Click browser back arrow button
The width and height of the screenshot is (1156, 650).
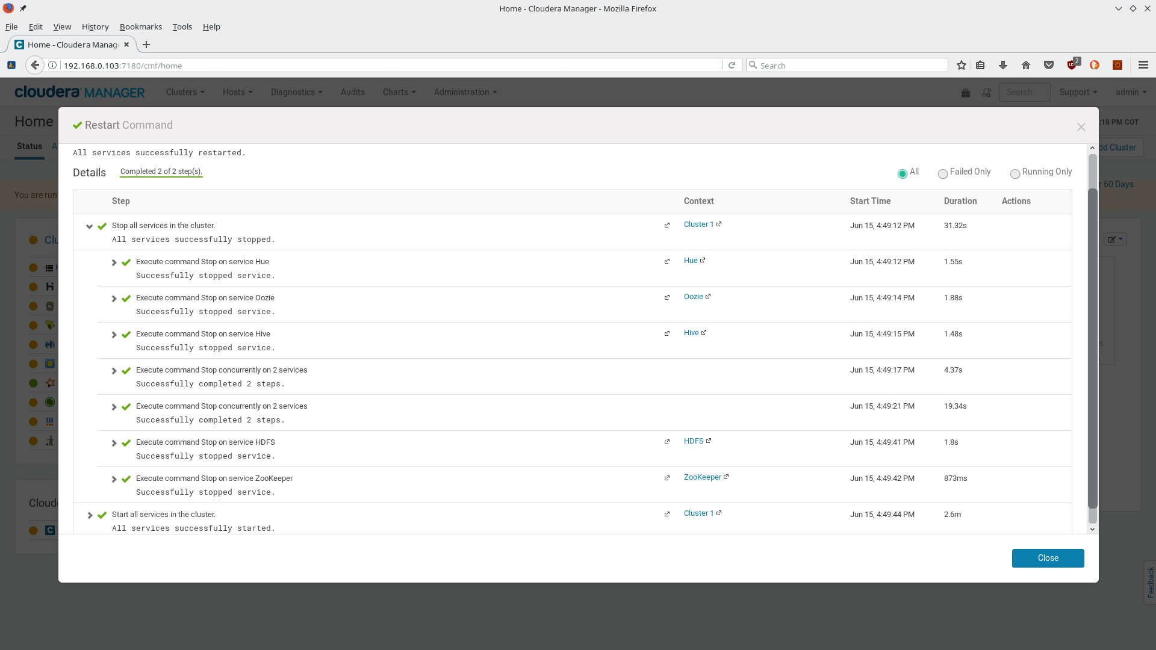pyautogui.click(x=35, y=65)
